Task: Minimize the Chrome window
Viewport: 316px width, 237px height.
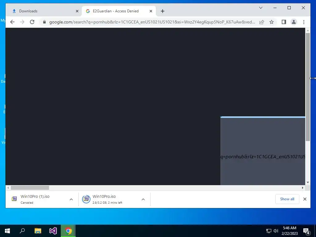Action: coord(275,8)
